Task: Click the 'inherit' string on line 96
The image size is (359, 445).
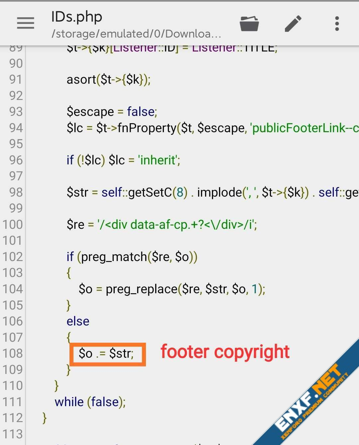Action: (x=159, y=160)
